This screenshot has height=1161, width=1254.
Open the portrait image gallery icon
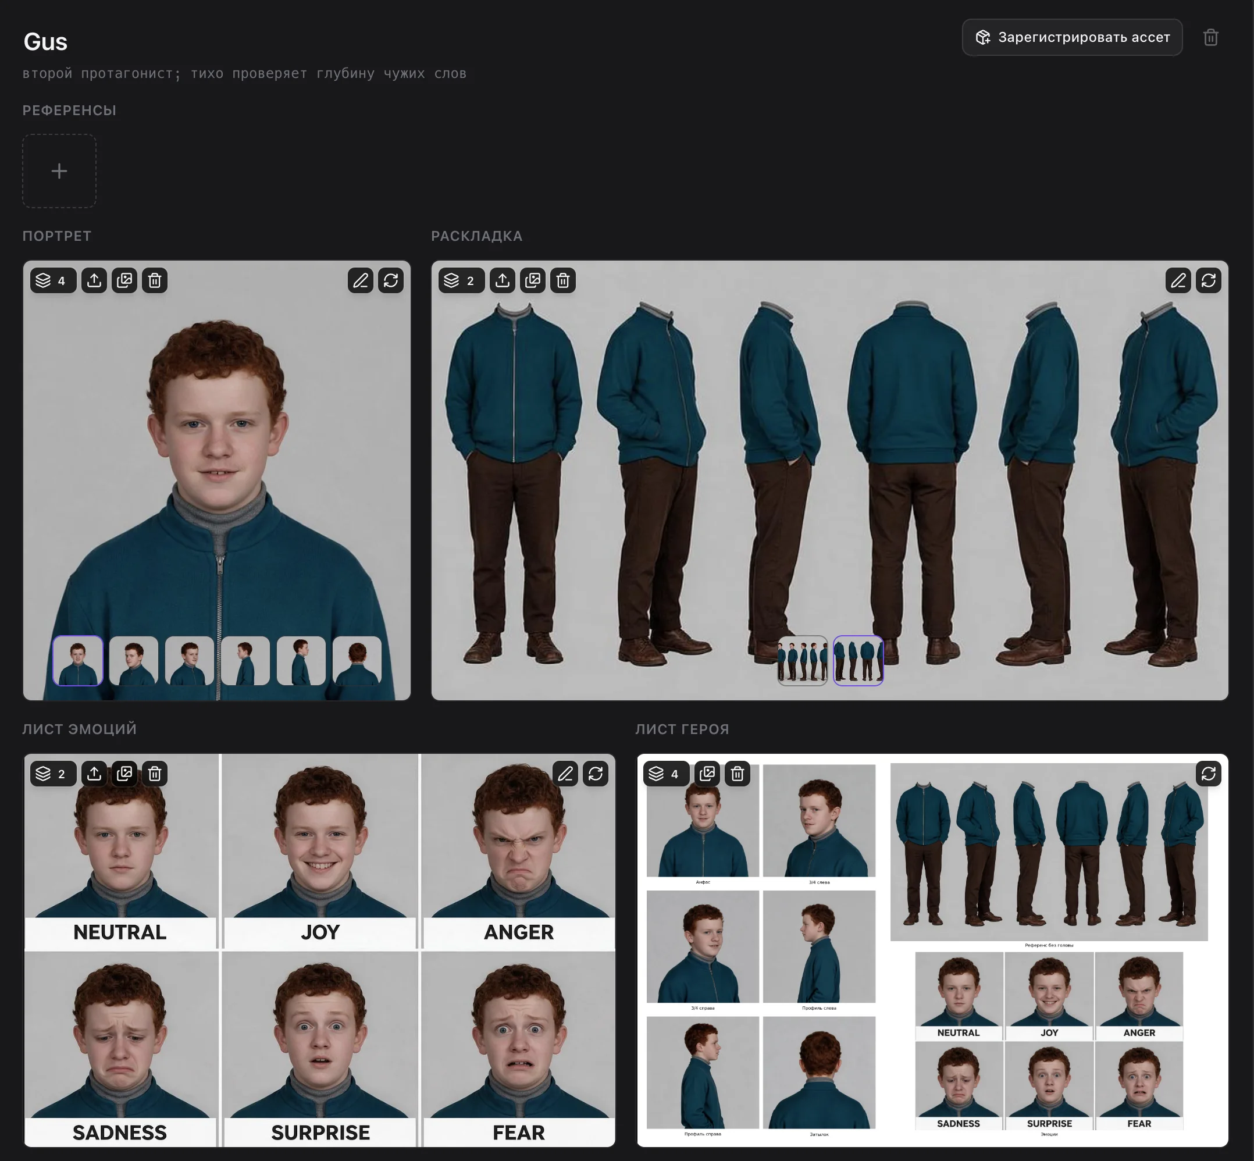124,280
